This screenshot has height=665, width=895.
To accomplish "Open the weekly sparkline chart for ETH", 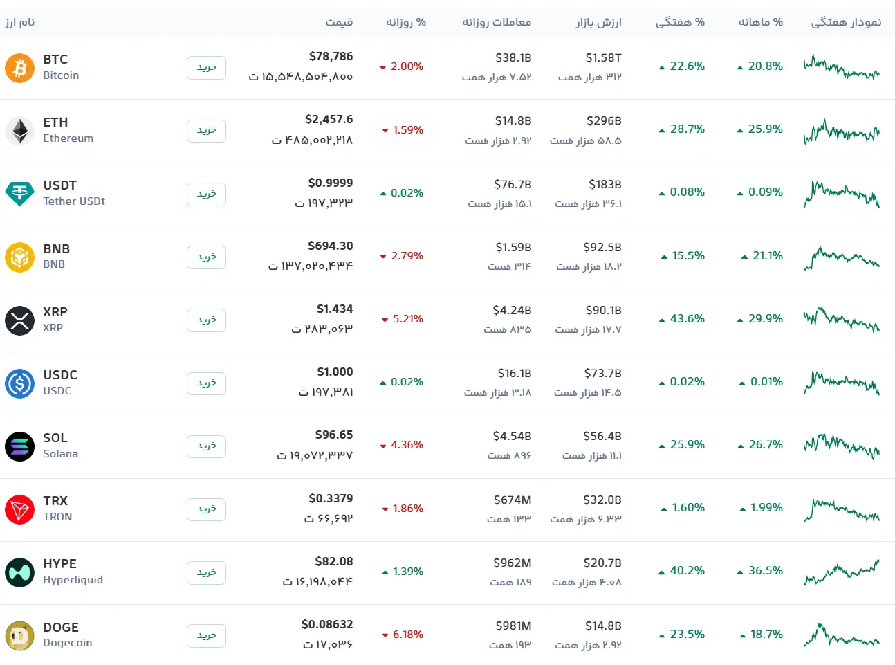I will (842, 131).
